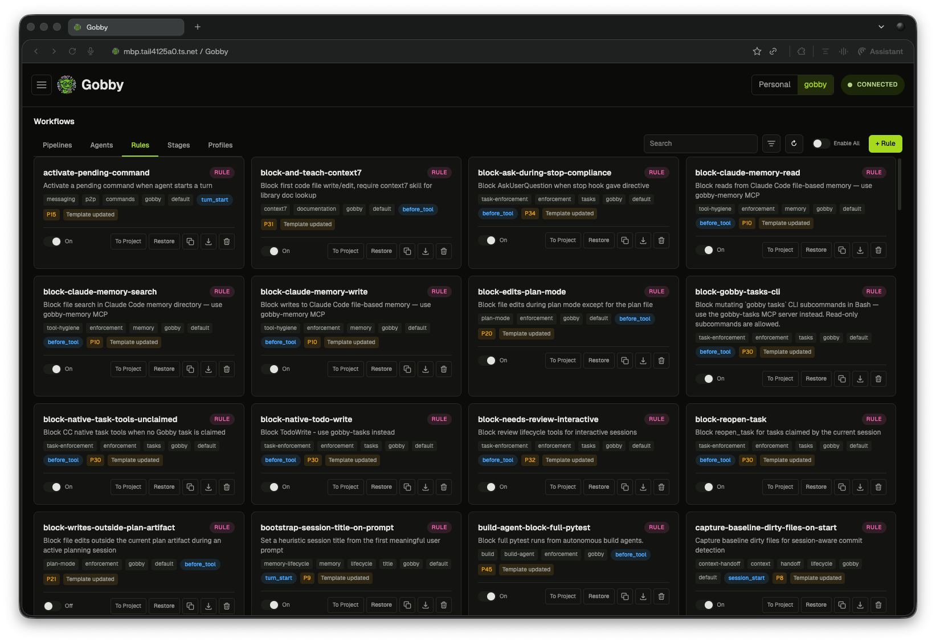Image resolution: width=936 pixels, height=642 pixels.
Task: Delete the block-and-teach-context7 rule
Action: 444,251
